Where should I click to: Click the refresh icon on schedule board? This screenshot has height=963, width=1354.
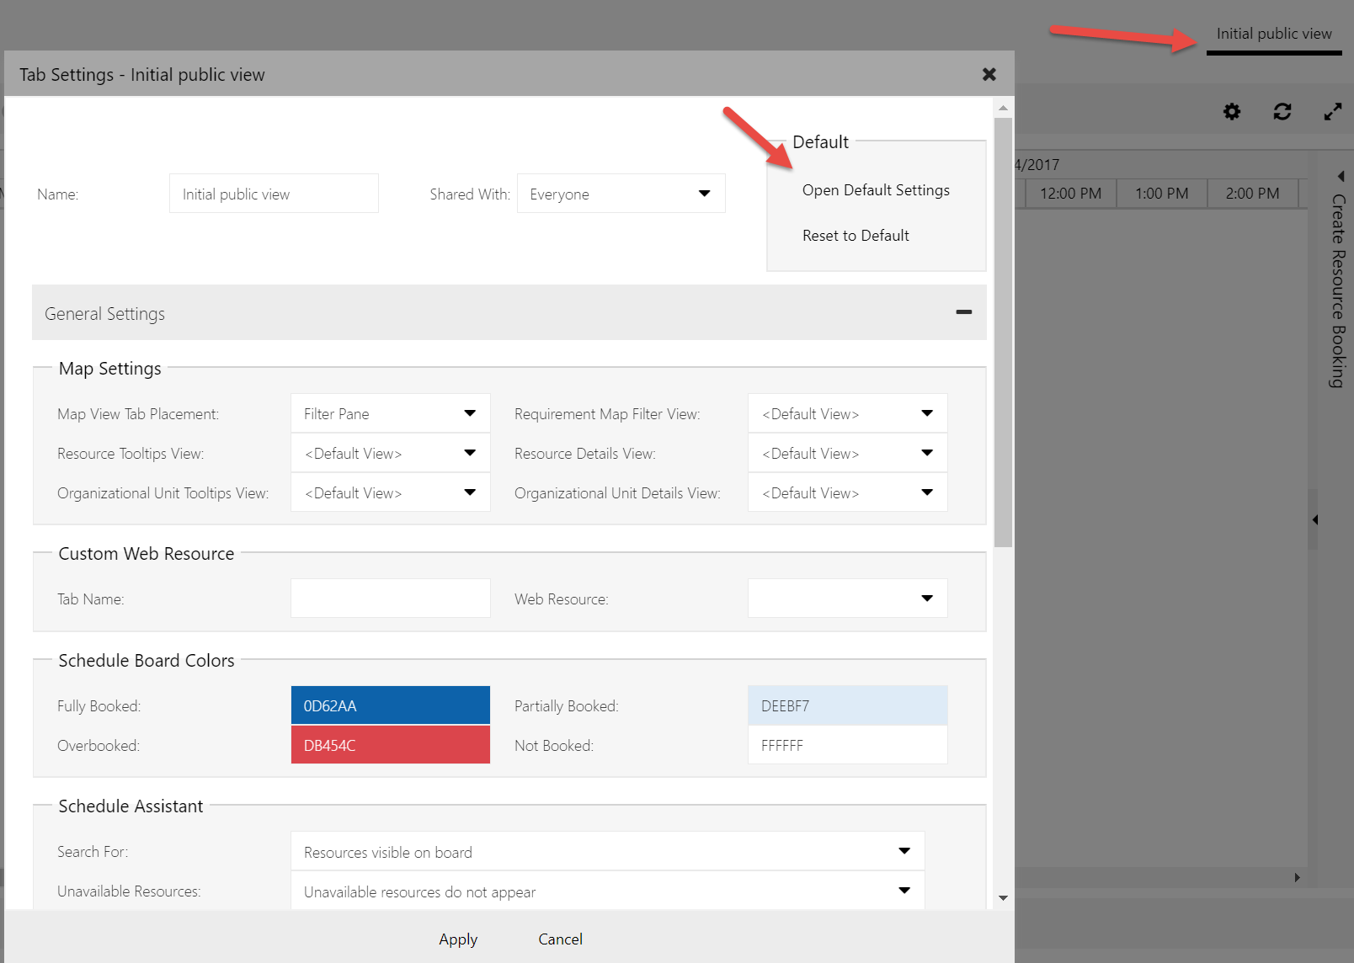[x=1282, y=112]
